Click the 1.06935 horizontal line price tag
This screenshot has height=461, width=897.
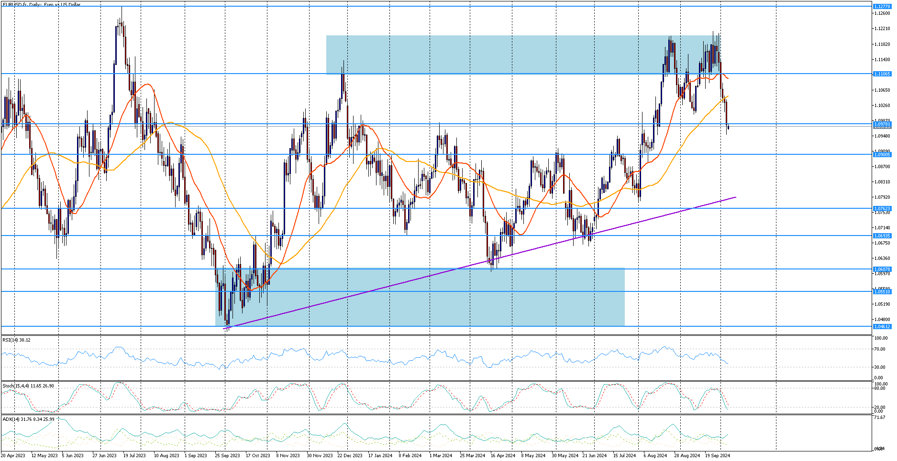(882, 236)
